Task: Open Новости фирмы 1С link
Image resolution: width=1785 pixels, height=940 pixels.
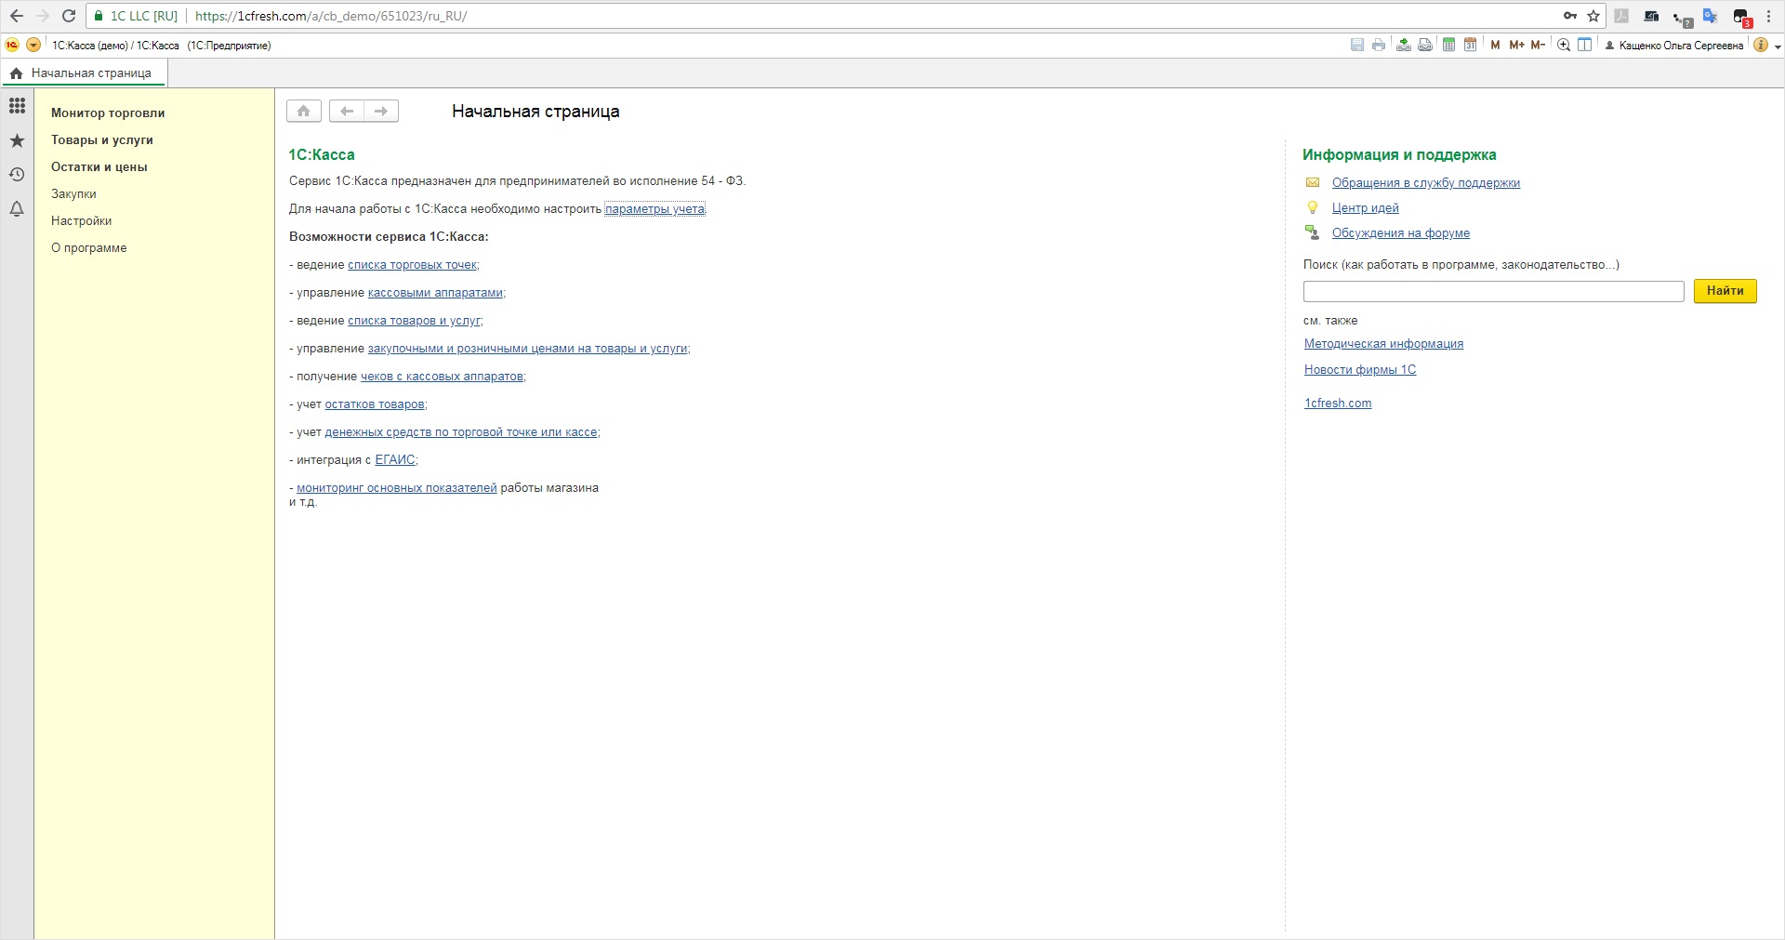Action: pyautogui.click(x=1360, y=370)
